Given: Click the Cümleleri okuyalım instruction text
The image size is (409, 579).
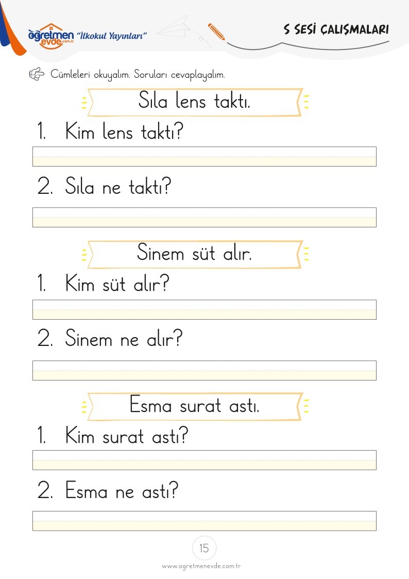Looking at the screenshot, I should 137,75.
